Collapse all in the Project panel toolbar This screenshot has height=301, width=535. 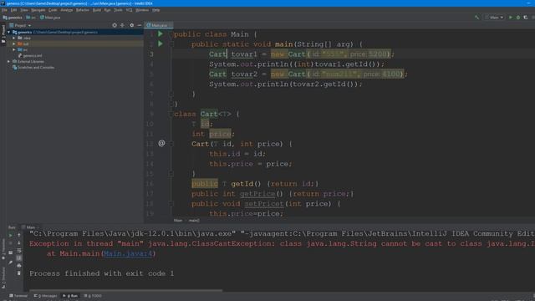122,25
